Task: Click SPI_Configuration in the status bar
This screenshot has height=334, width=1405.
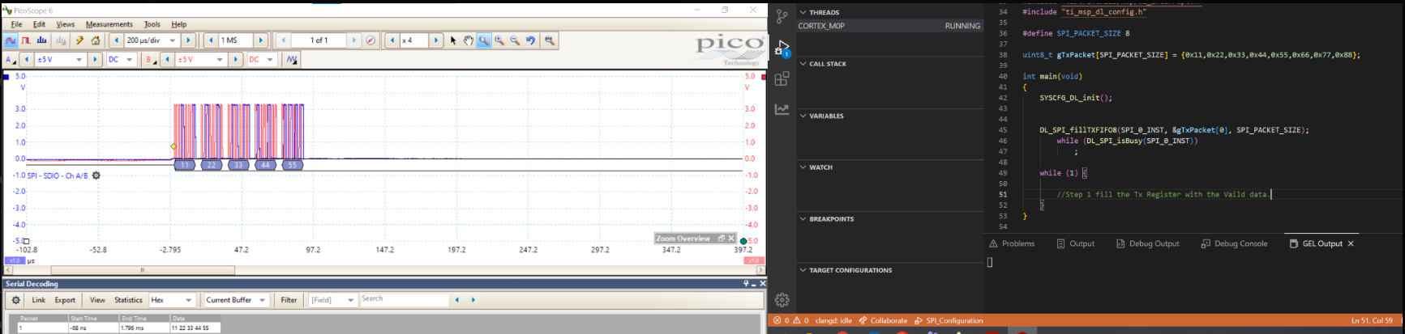Action: coord(949,320)
